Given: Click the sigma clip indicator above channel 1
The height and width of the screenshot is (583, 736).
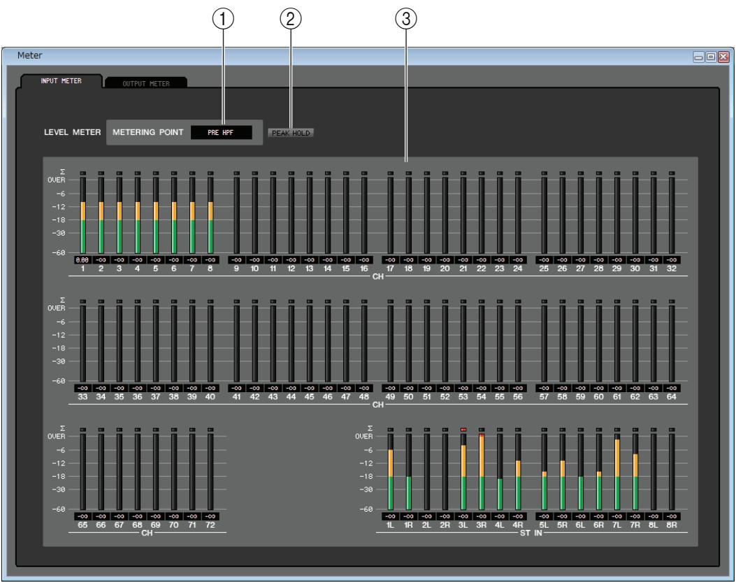Looking at the screenshot, I should (x=83, y=173).
